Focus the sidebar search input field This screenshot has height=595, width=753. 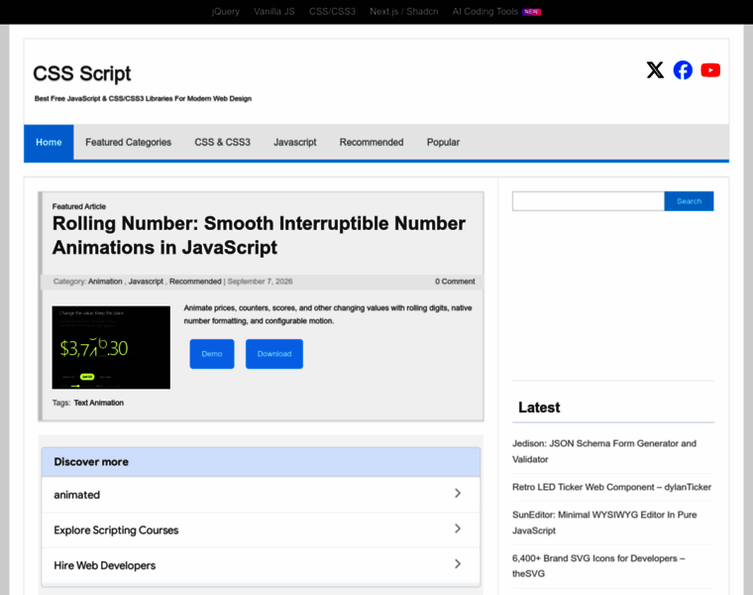589,201
